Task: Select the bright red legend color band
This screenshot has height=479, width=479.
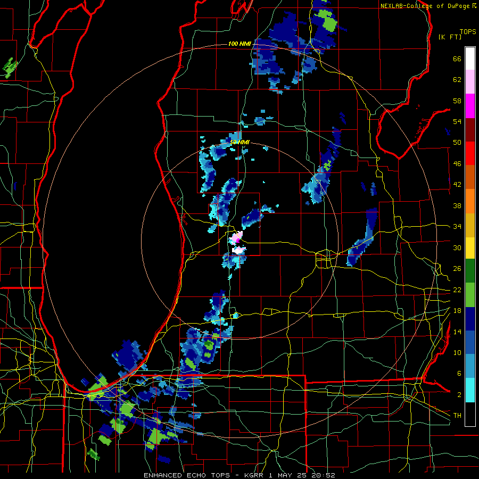Action: [x=470, y=153]
